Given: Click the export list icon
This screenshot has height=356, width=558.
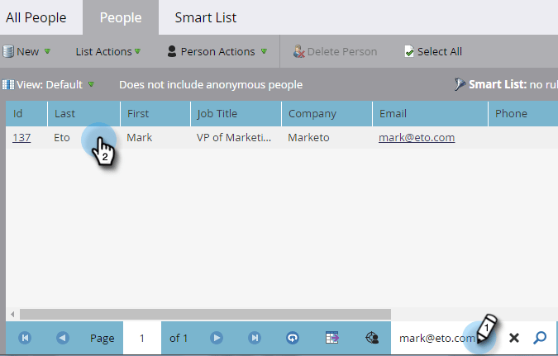Looking at the screenshot, I should pyautogui.click(x=332, y=338).
